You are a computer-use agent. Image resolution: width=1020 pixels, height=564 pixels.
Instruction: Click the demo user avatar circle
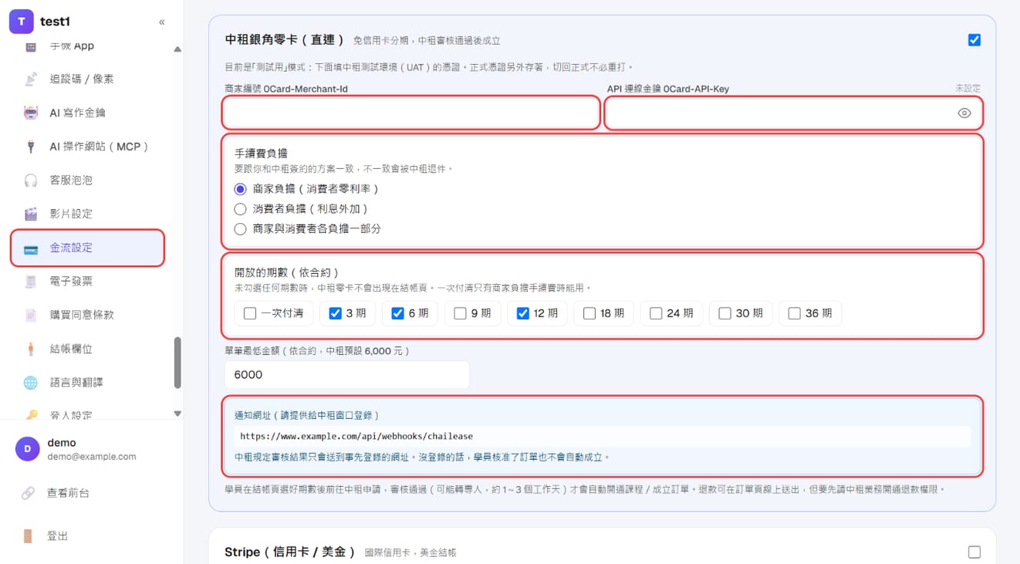(x=28, y=449)
